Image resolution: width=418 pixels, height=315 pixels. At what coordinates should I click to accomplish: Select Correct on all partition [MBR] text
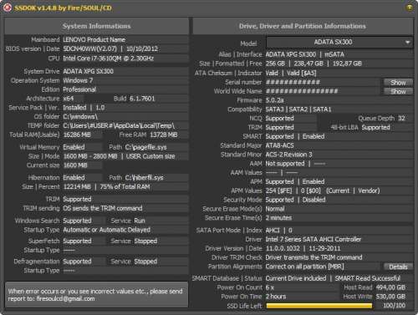304,267
